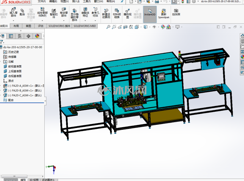Expand the Reference Geometry dropdown arrow

click(95, 21)
